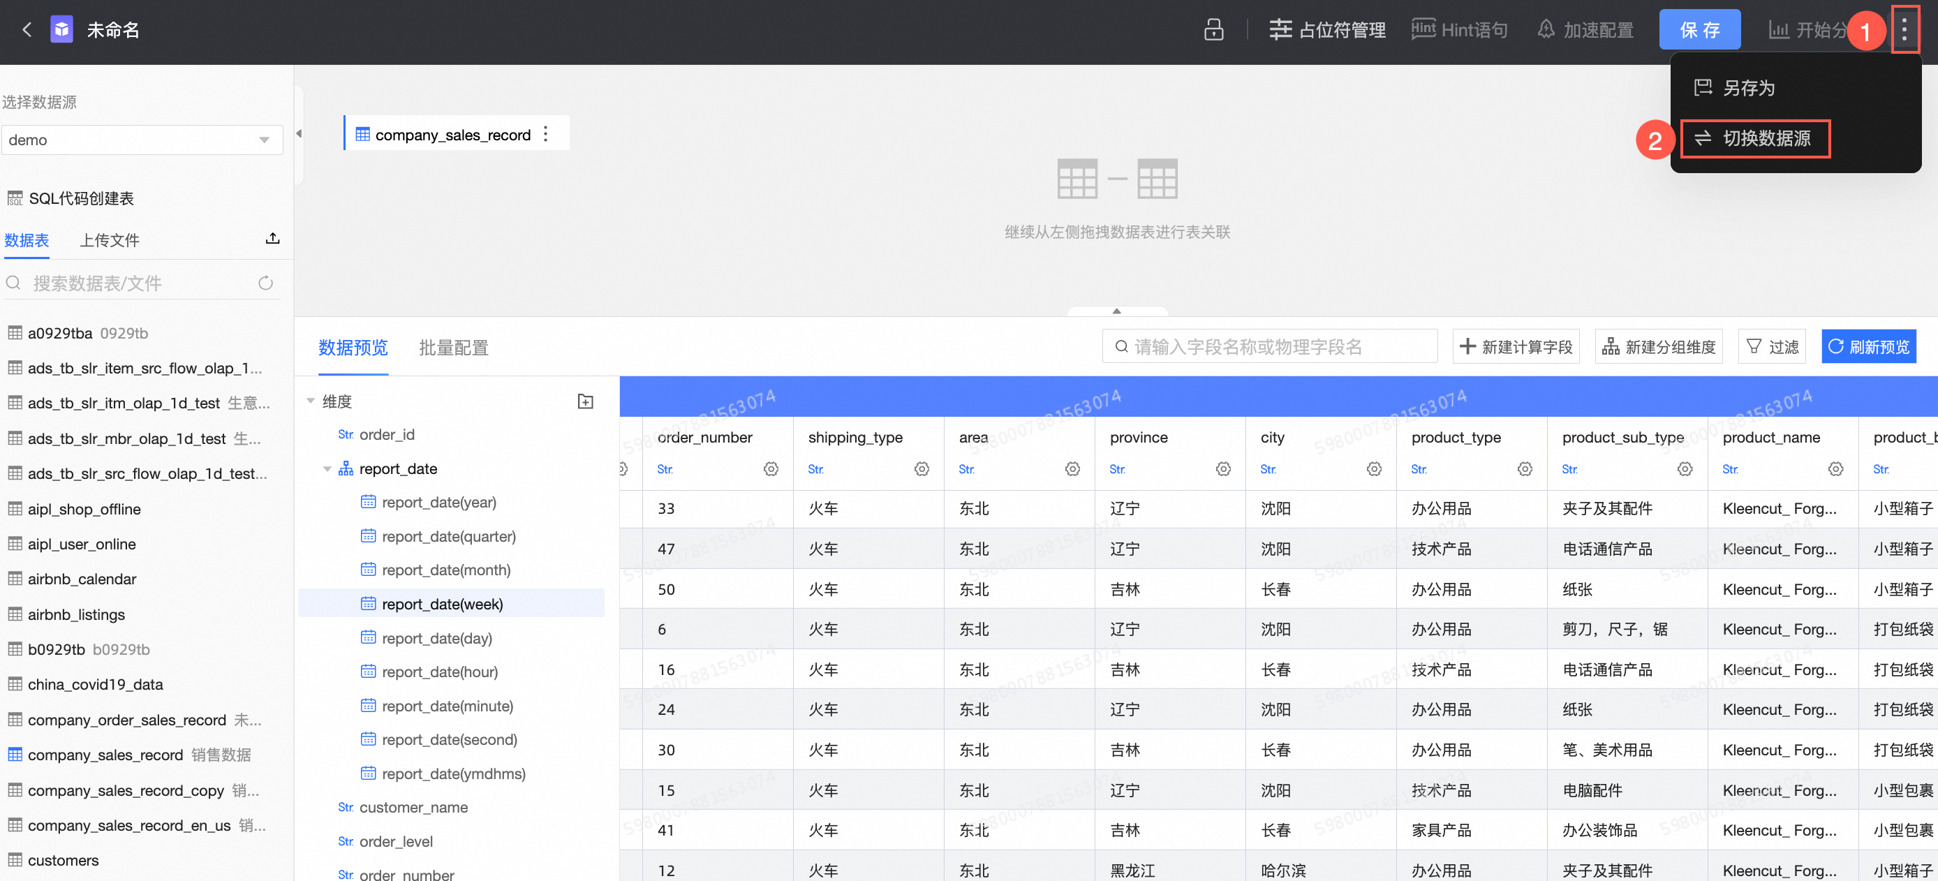This screenshot has width=1938, height=881.
Task: Select the china_covid19_data table
Action: pos(86,685)
